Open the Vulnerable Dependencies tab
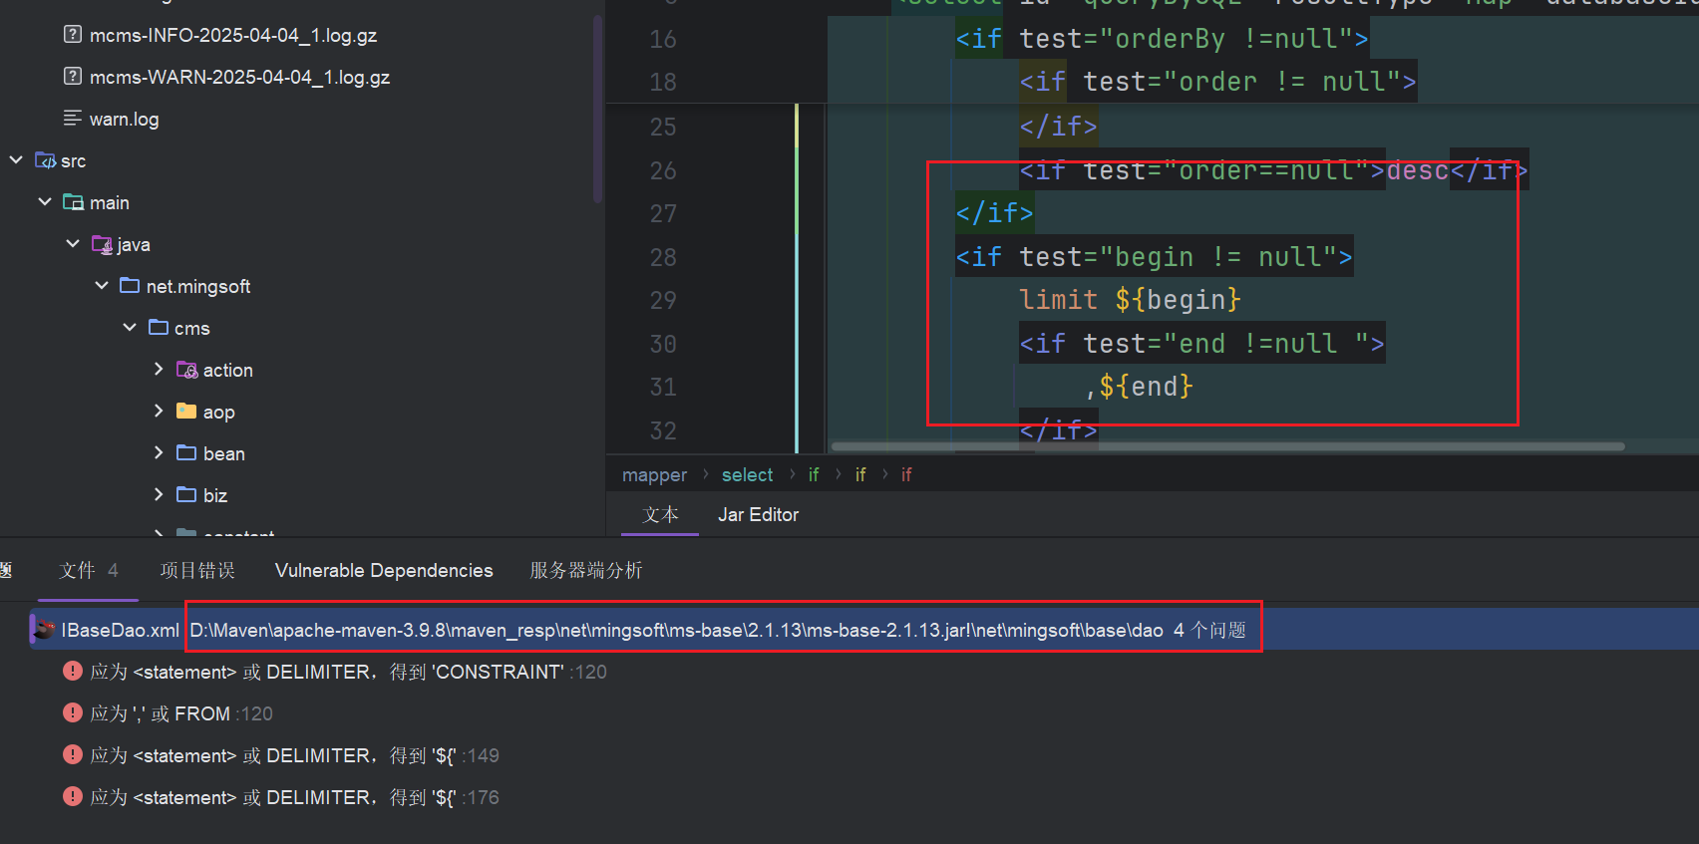Viewport: 1699px width, 844px height. pyautogui.click(x=384, y=571)
